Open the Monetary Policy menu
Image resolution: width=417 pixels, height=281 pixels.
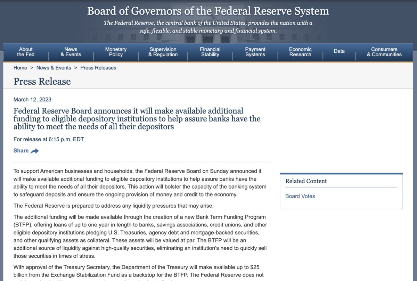pos(116,52)
